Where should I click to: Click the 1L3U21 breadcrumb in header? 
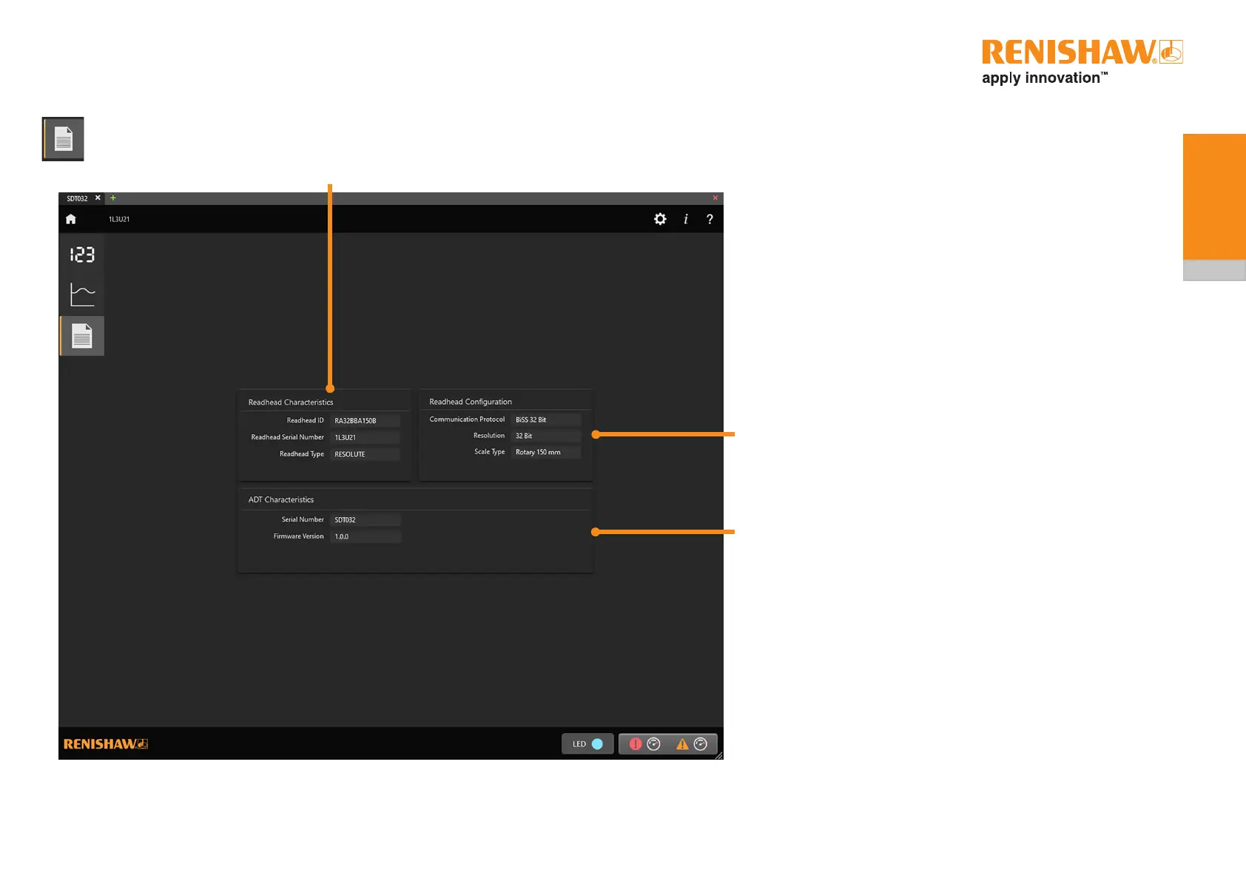pos(119,220)
